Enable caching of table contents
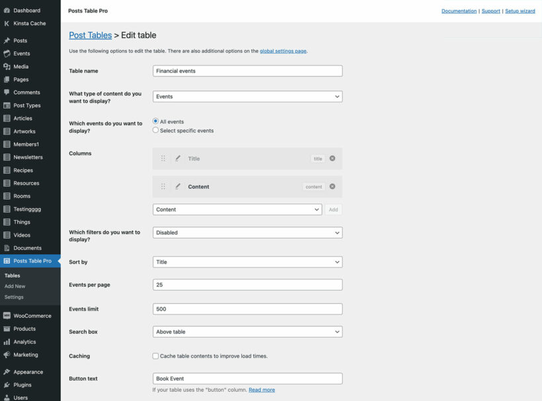542x401 pixels. (x=155, y=355)
